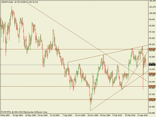This screenshot has width=156, height=117.
Task: Click the 89.390 price axis label
Action: click(152, 82)
